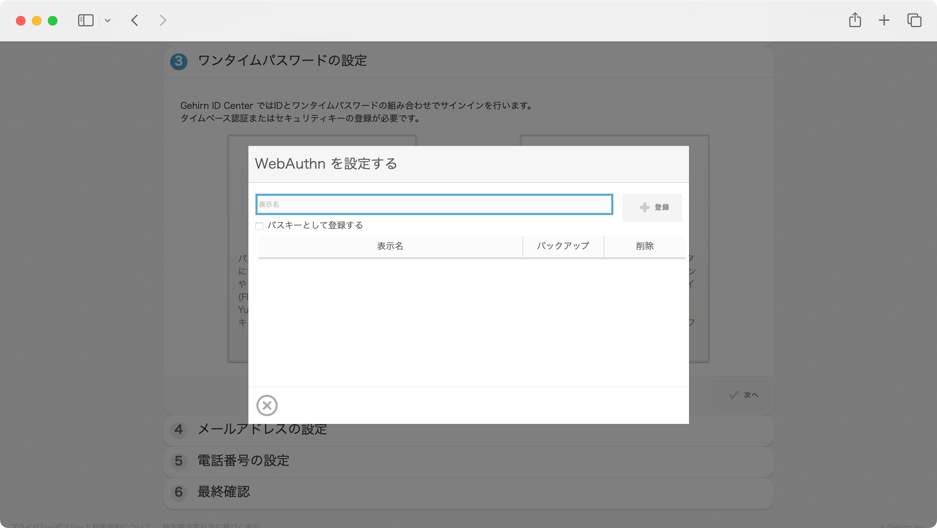The image size is (937, 528).
Task: Expand step 4 メールアドレスの設定 section
Action: (262, 430)
